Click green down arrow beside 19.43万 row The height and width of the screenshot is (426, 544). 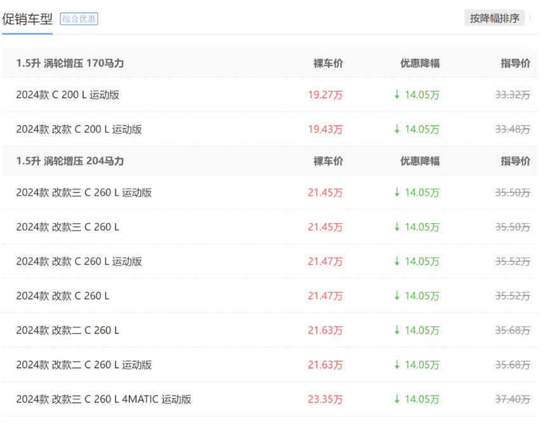pyautogui.click(x=397, y=129)
